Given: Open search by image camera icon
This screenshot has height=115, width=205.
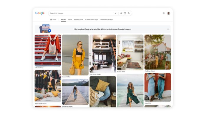Looking at the screenshot, I should coord(125,13).
